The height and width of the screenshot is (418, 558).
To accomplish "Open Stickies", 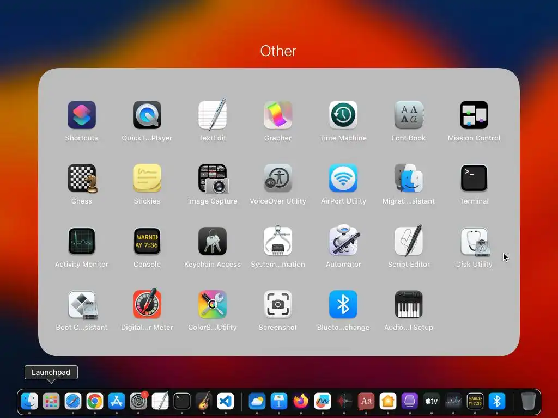I will click(147, 178).
